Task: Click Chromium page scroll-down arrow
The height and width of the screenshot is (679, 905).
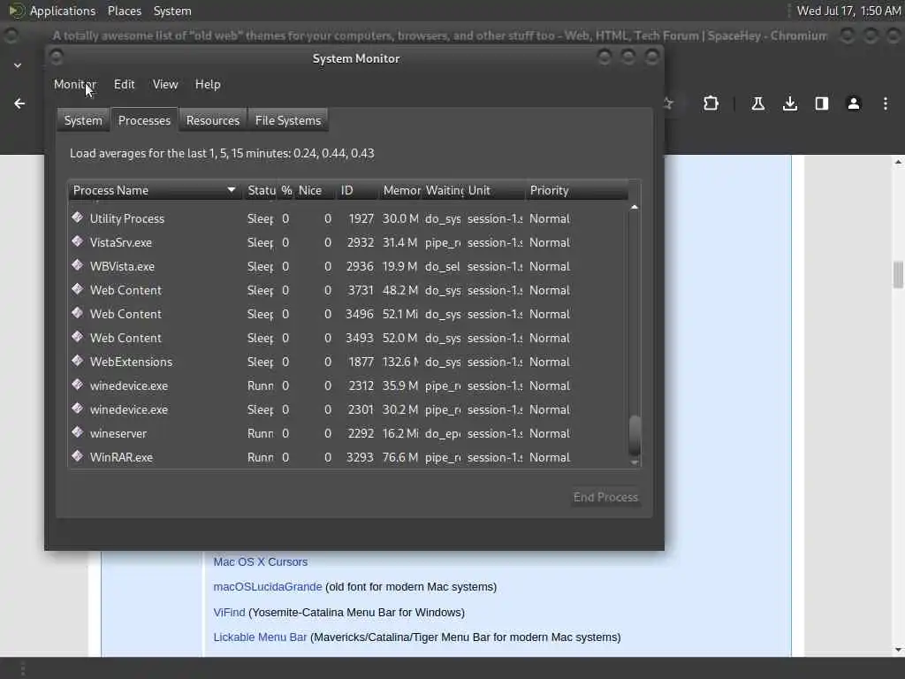Action: (x=898, y=650)
